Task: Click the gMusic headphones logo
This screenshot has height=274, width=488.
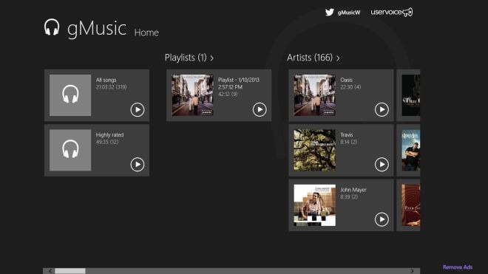Action: click(52, 27)
